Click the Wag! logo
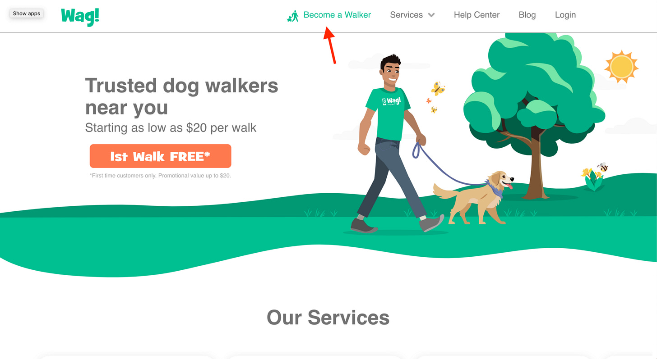Viewport: 657px width, 359px height. [80, 17]
